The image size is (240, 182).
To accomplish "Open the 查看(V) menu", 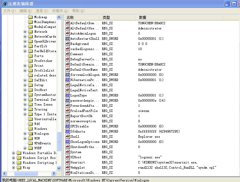I will point(42,11).
